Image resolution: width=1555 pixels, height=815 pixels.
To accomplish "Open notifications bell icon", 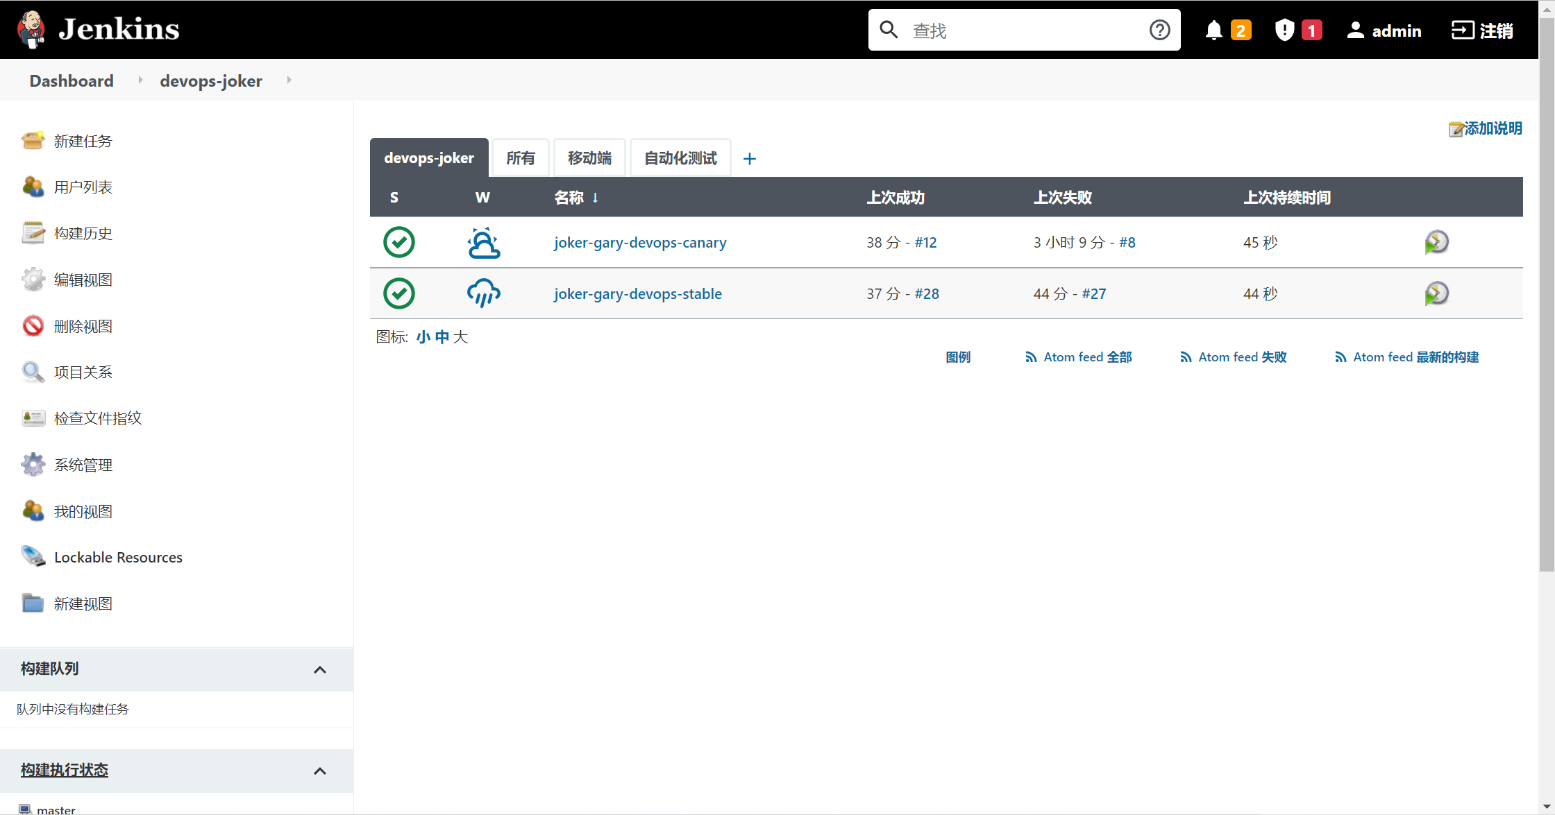I will [1213, 31].
